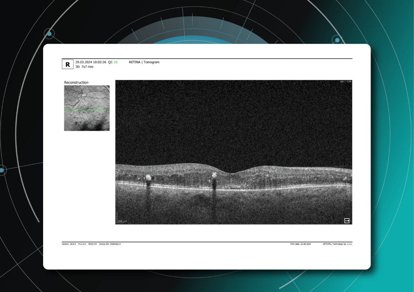The width and height of the screenshot is (414, 292).
Task: Click the 3D 7x7 mm scan label
Action: pos(84,67)
